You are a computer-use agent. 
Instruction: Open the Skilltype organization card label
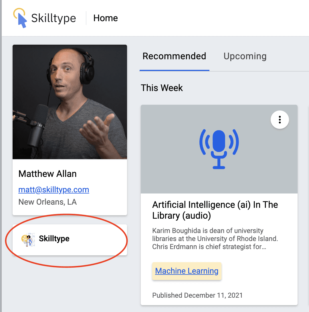54,238
